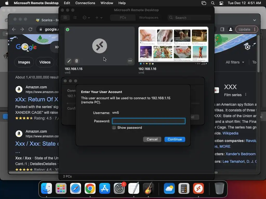Click the Remote Desktop Search field
266x199 pixels.
[x=189, y=18]
